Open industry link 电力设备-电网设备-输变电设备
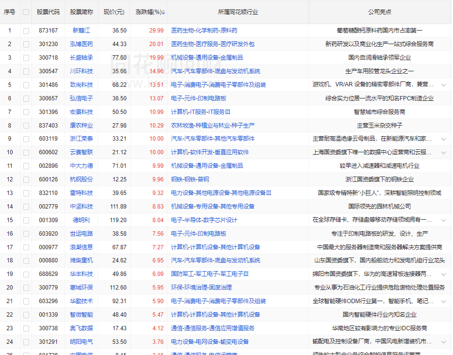The height and width of the screenshot is (355, 453). [210, 342]
